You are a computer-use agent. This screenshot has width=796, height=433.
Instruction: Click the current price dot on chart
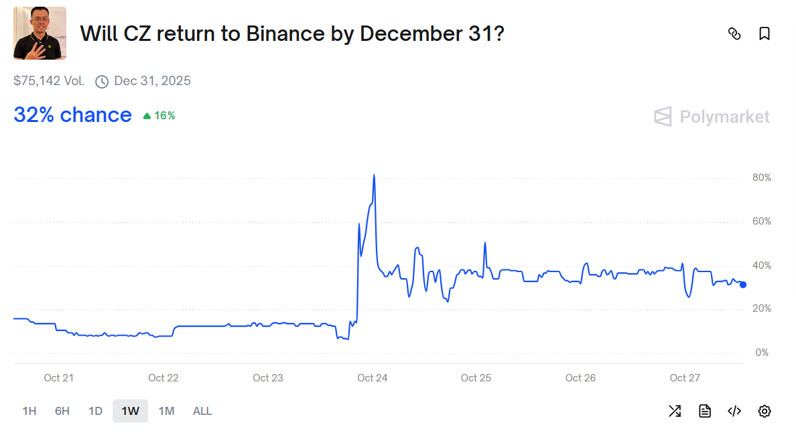click(743, 285)
